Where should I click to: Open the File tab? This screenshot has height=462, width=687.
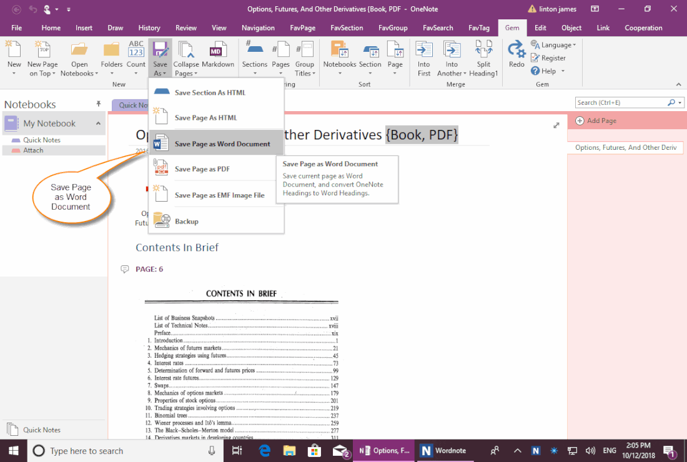coord(17,27)
